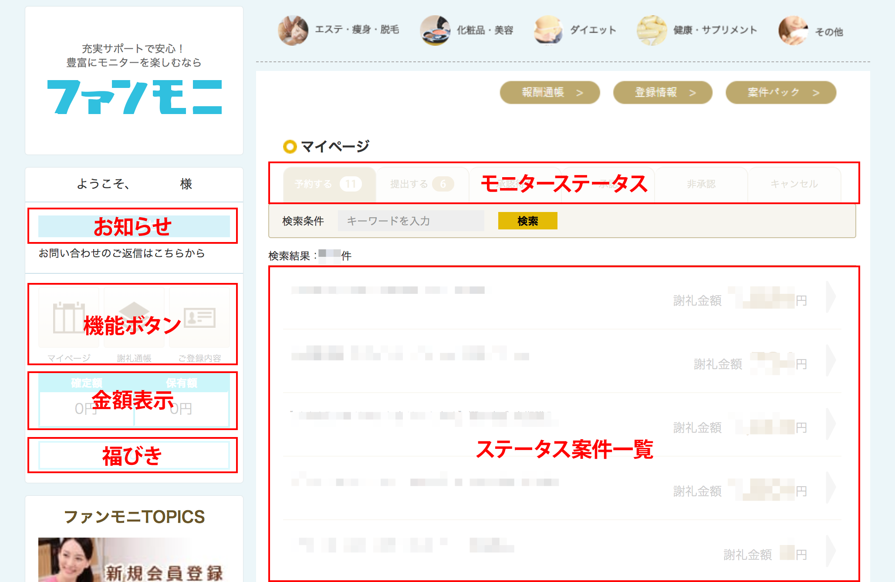Viewport: 895px width, 582px height.
Task: Open お問い合わせのご返信はこちらから link
Action: (122, 253)
